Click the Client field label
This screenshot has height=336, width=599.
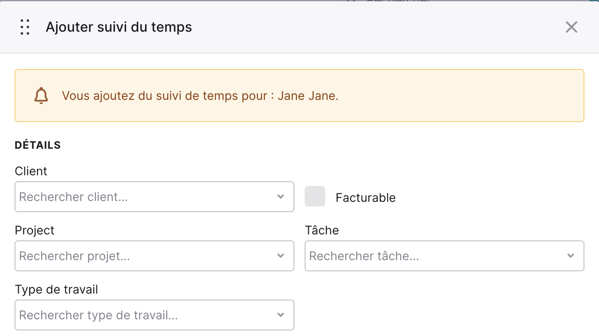coord(31,171)
